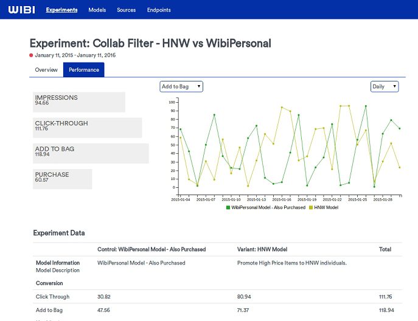Click the HNW Model legend label

[x=327, y=207]
